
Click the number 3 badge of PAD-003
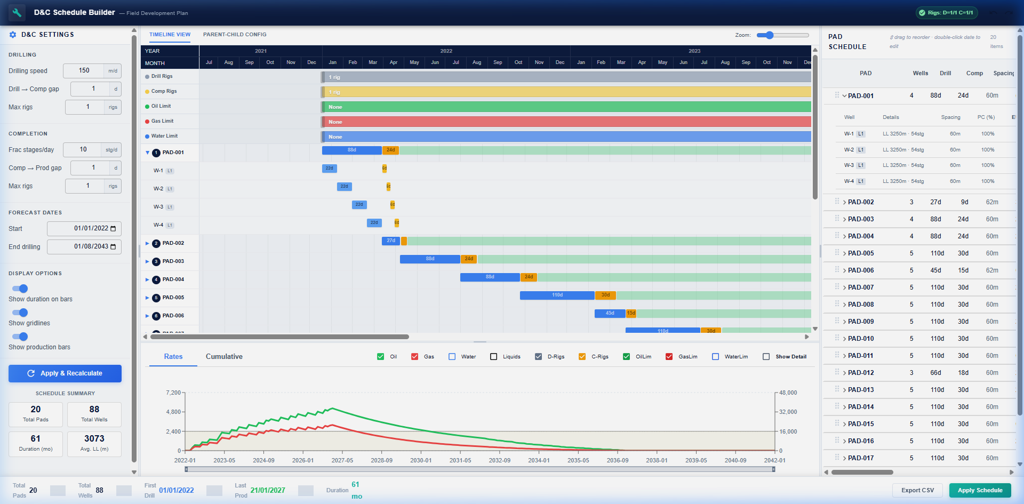[156, 262]
